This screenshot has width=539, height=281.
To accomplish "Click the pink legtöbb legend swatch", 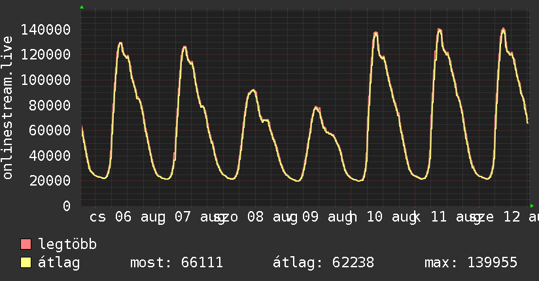I will click(x=26, y=244).
